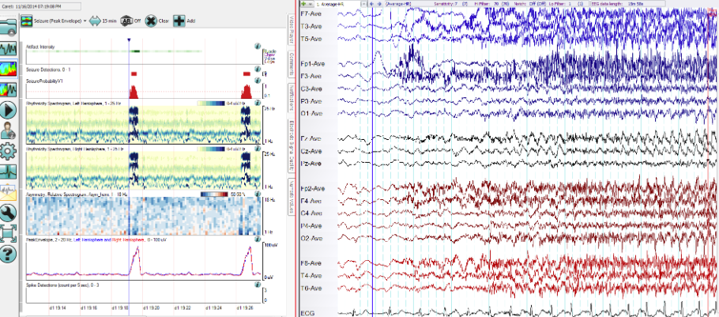The height and width of the screenshot is (317, 719).
Task: Click the EEG waveform icon in sidebar
Action: click(x=9, y=48)
